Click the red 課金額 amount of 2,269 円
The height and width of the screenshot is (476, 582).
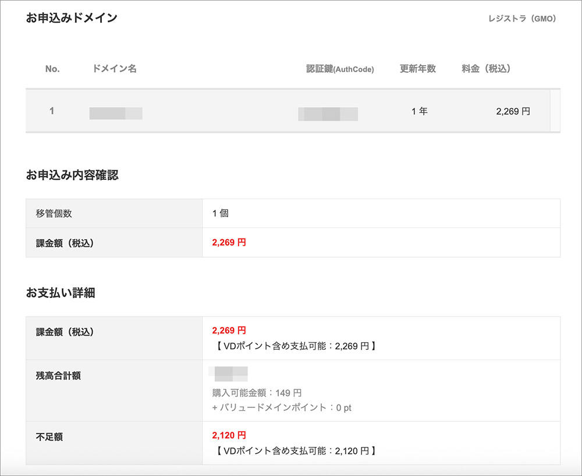[x=229, y=242]
